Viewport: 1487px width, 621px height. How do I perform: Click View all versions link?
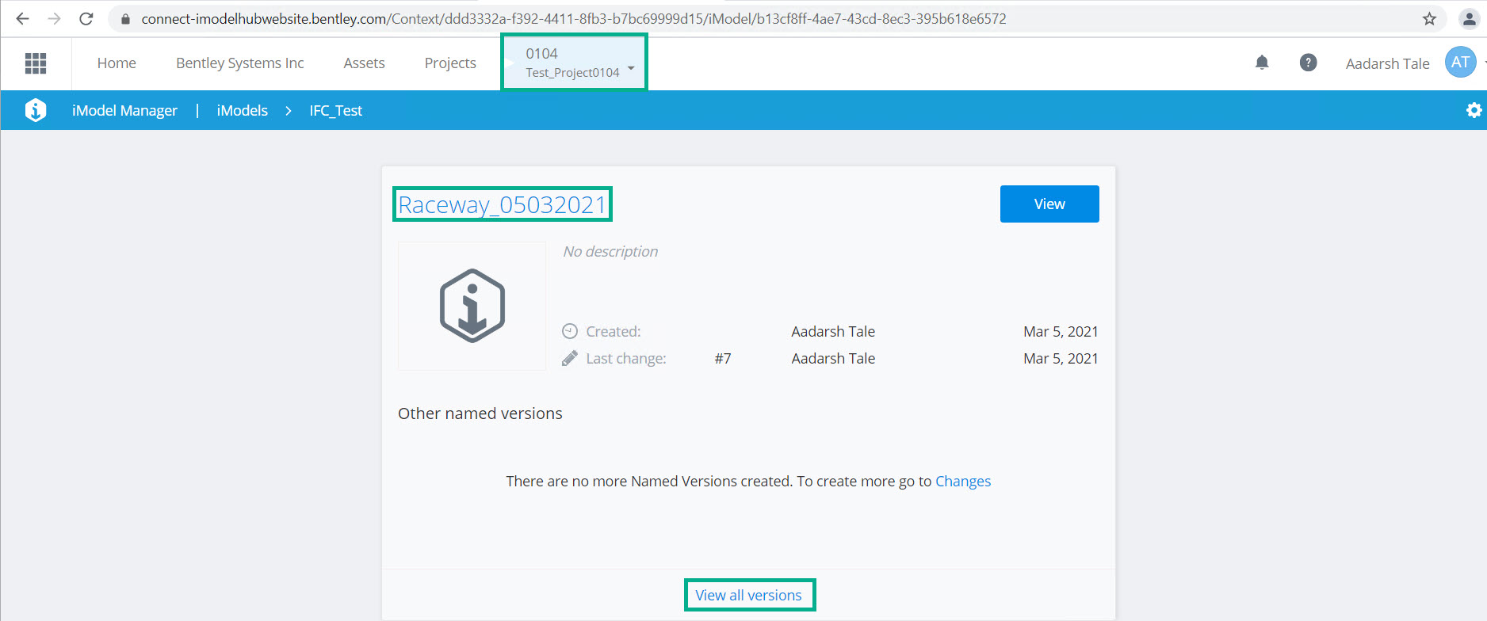click(x=749, y=595)
